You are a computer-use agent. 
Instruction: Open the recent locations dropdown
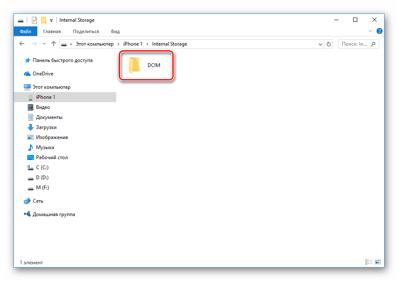coord(44,44)
